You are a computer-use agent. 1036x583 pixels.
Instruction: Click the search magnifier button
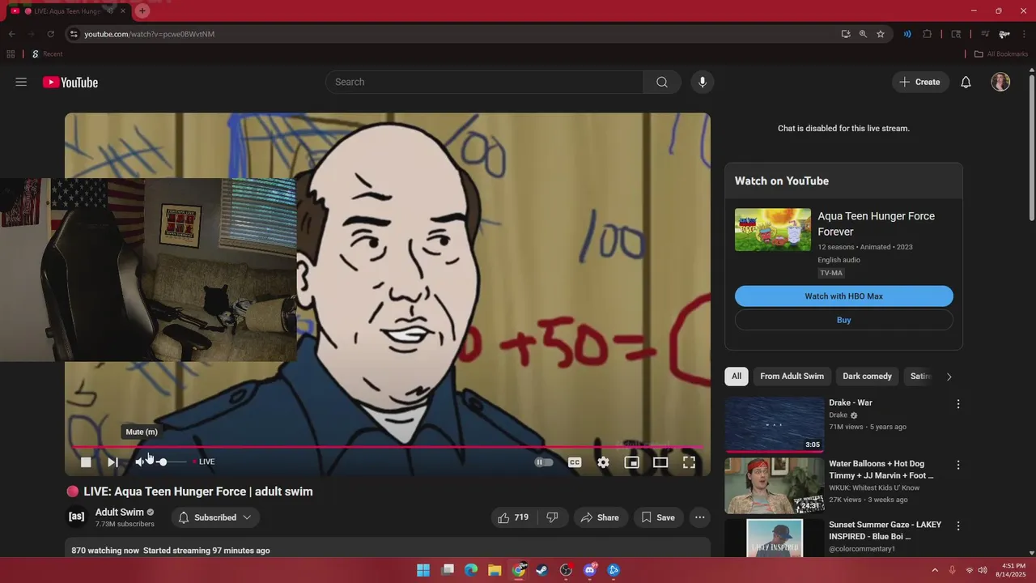662,82
